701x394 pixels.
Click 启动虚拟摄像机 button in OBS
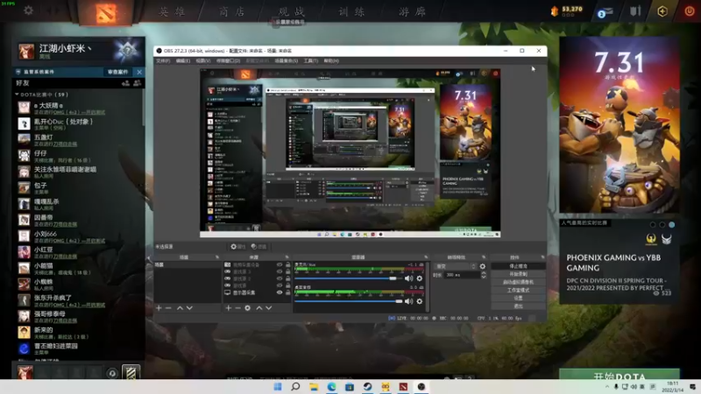[x=518, y=282]
